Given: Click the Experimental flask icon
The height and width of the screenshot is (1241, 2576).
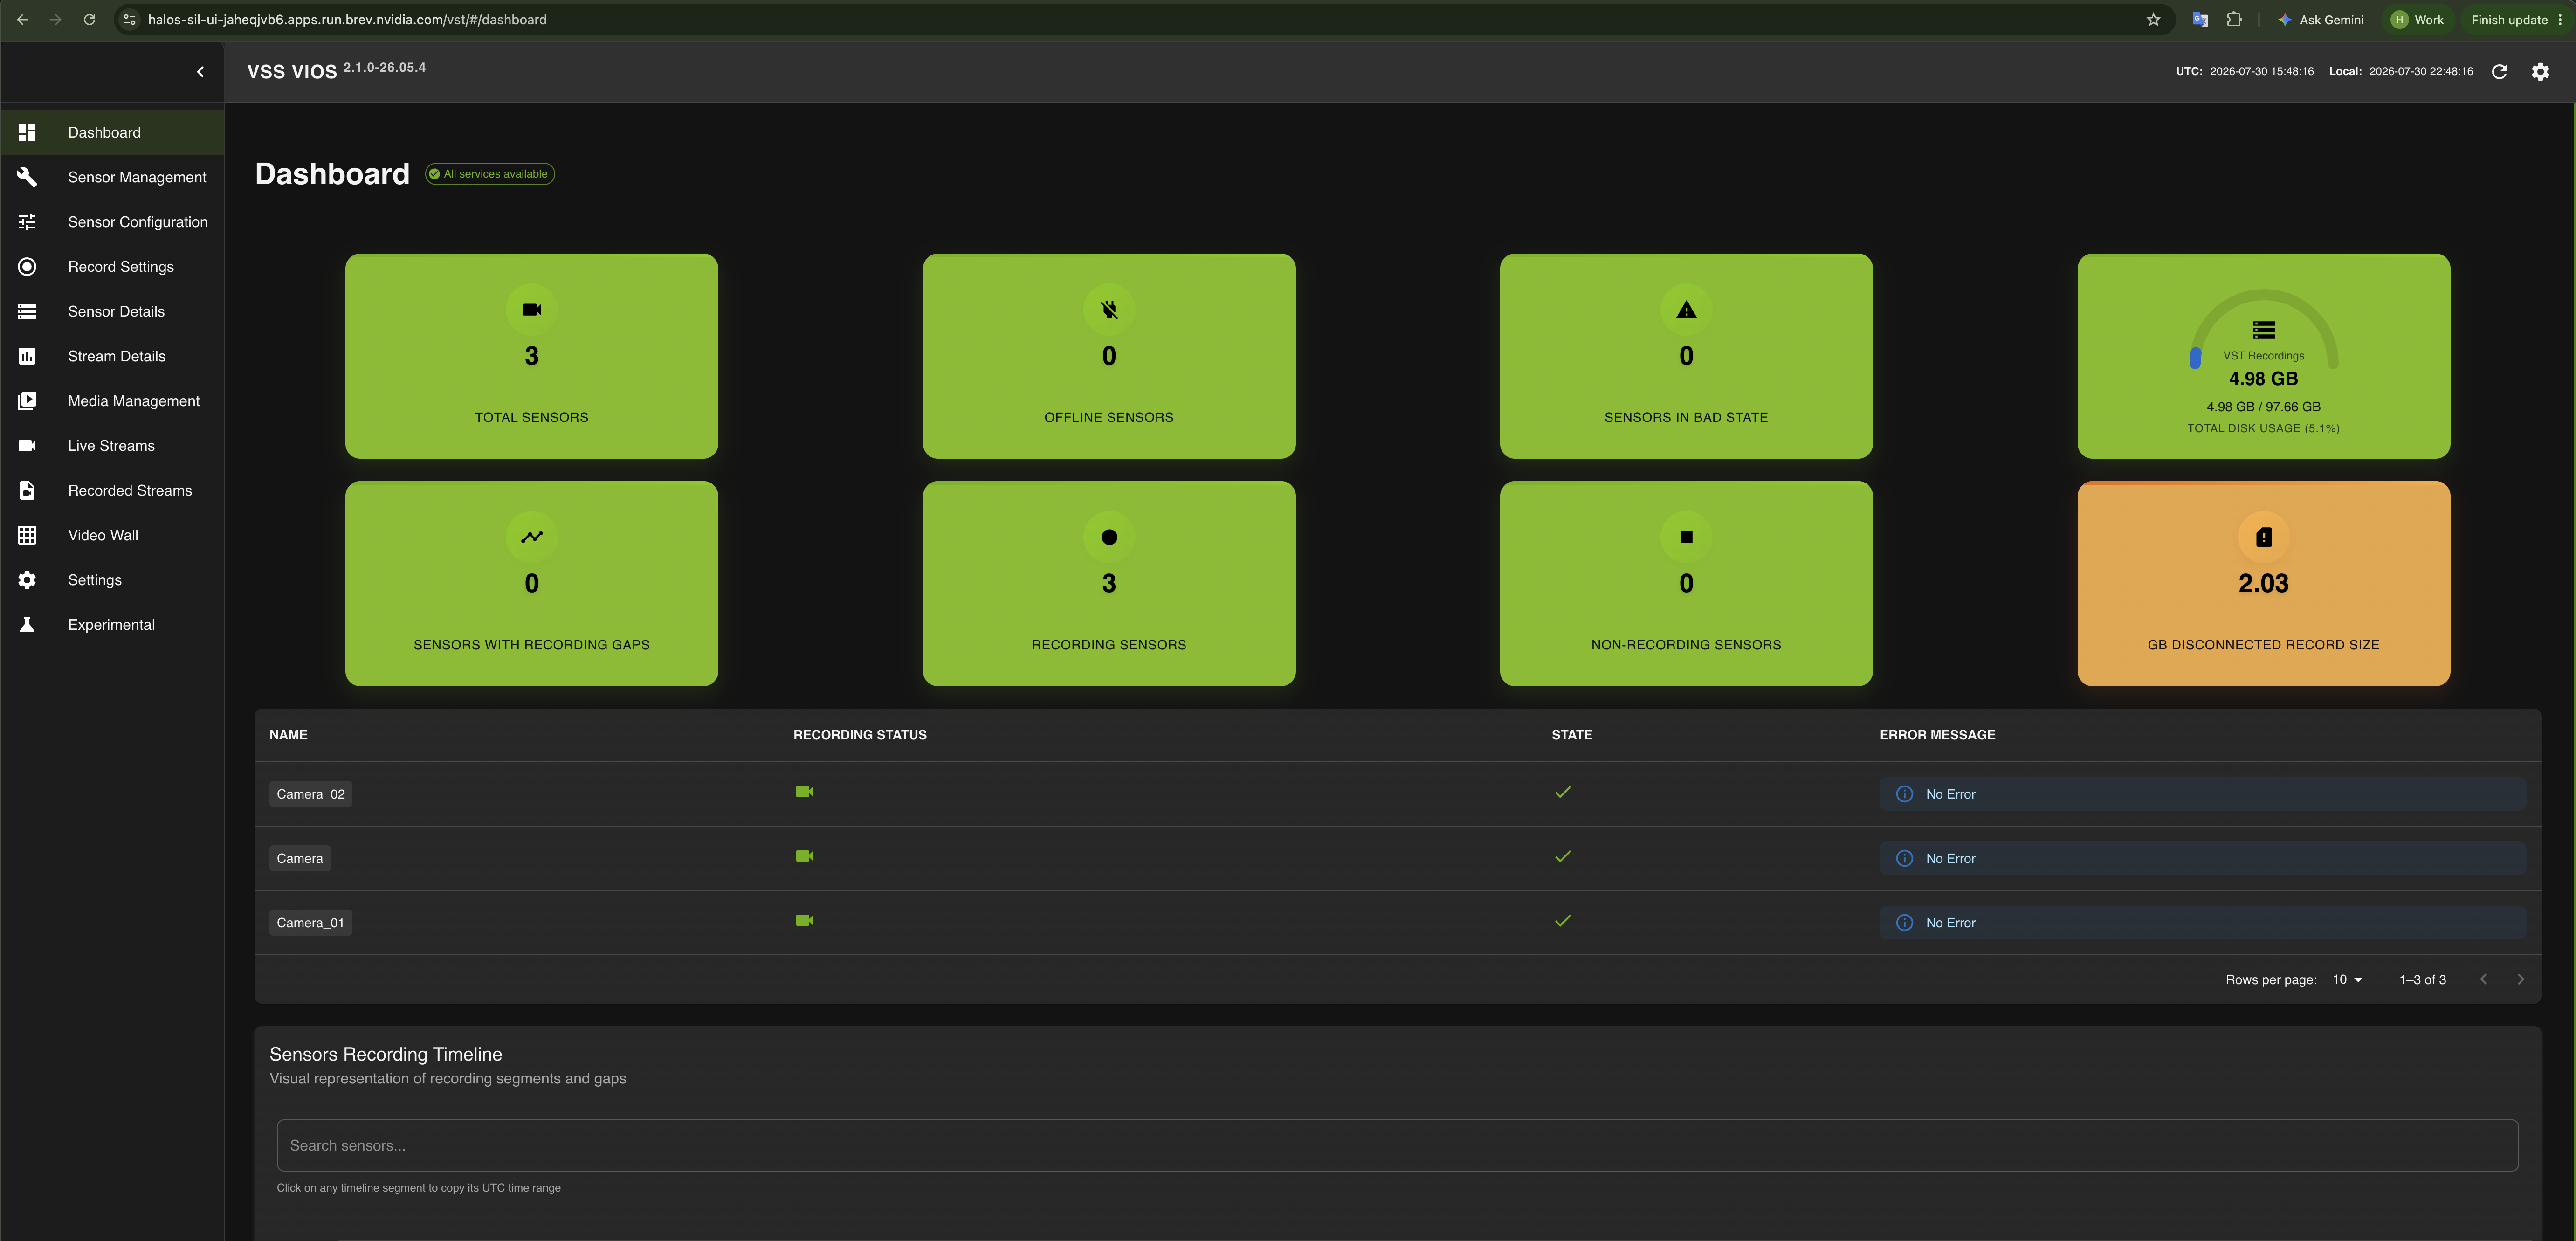Looking at the screenshot, I should point(27,625).
